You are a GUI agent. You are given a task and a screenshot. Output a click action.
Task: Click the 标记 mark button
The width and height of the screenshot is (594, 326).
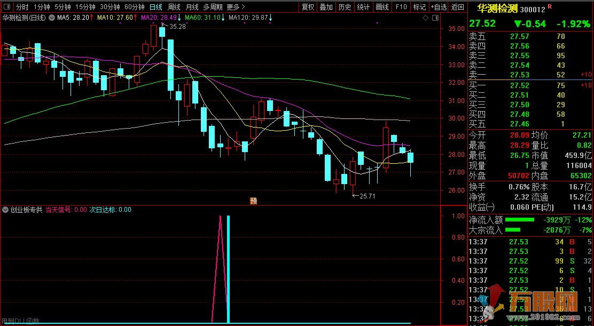[419, 7]
